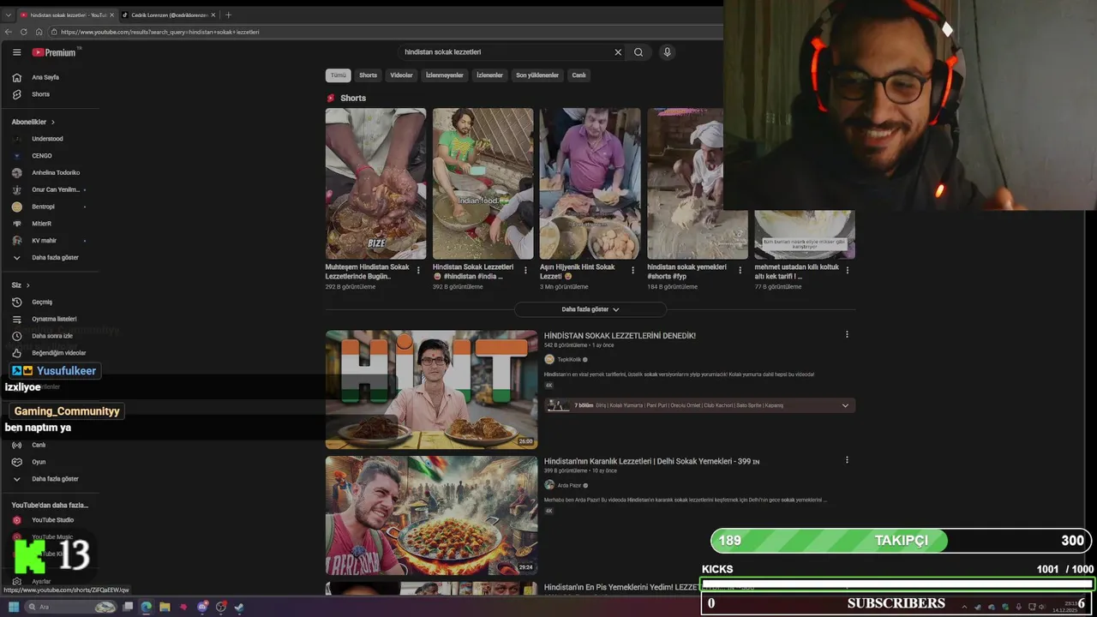This screenshot has width=1097, height=617.
Task: Open browser home page button
Action: pos(39,32)
